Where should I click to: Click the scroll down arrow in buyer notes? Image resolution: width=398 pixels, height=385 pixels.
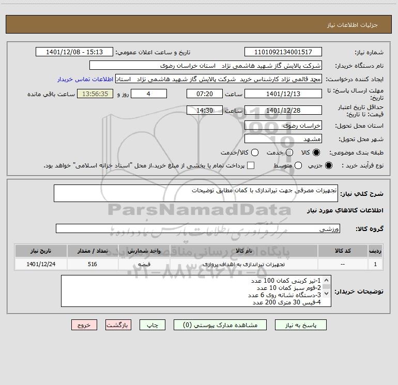click(327, 294)
